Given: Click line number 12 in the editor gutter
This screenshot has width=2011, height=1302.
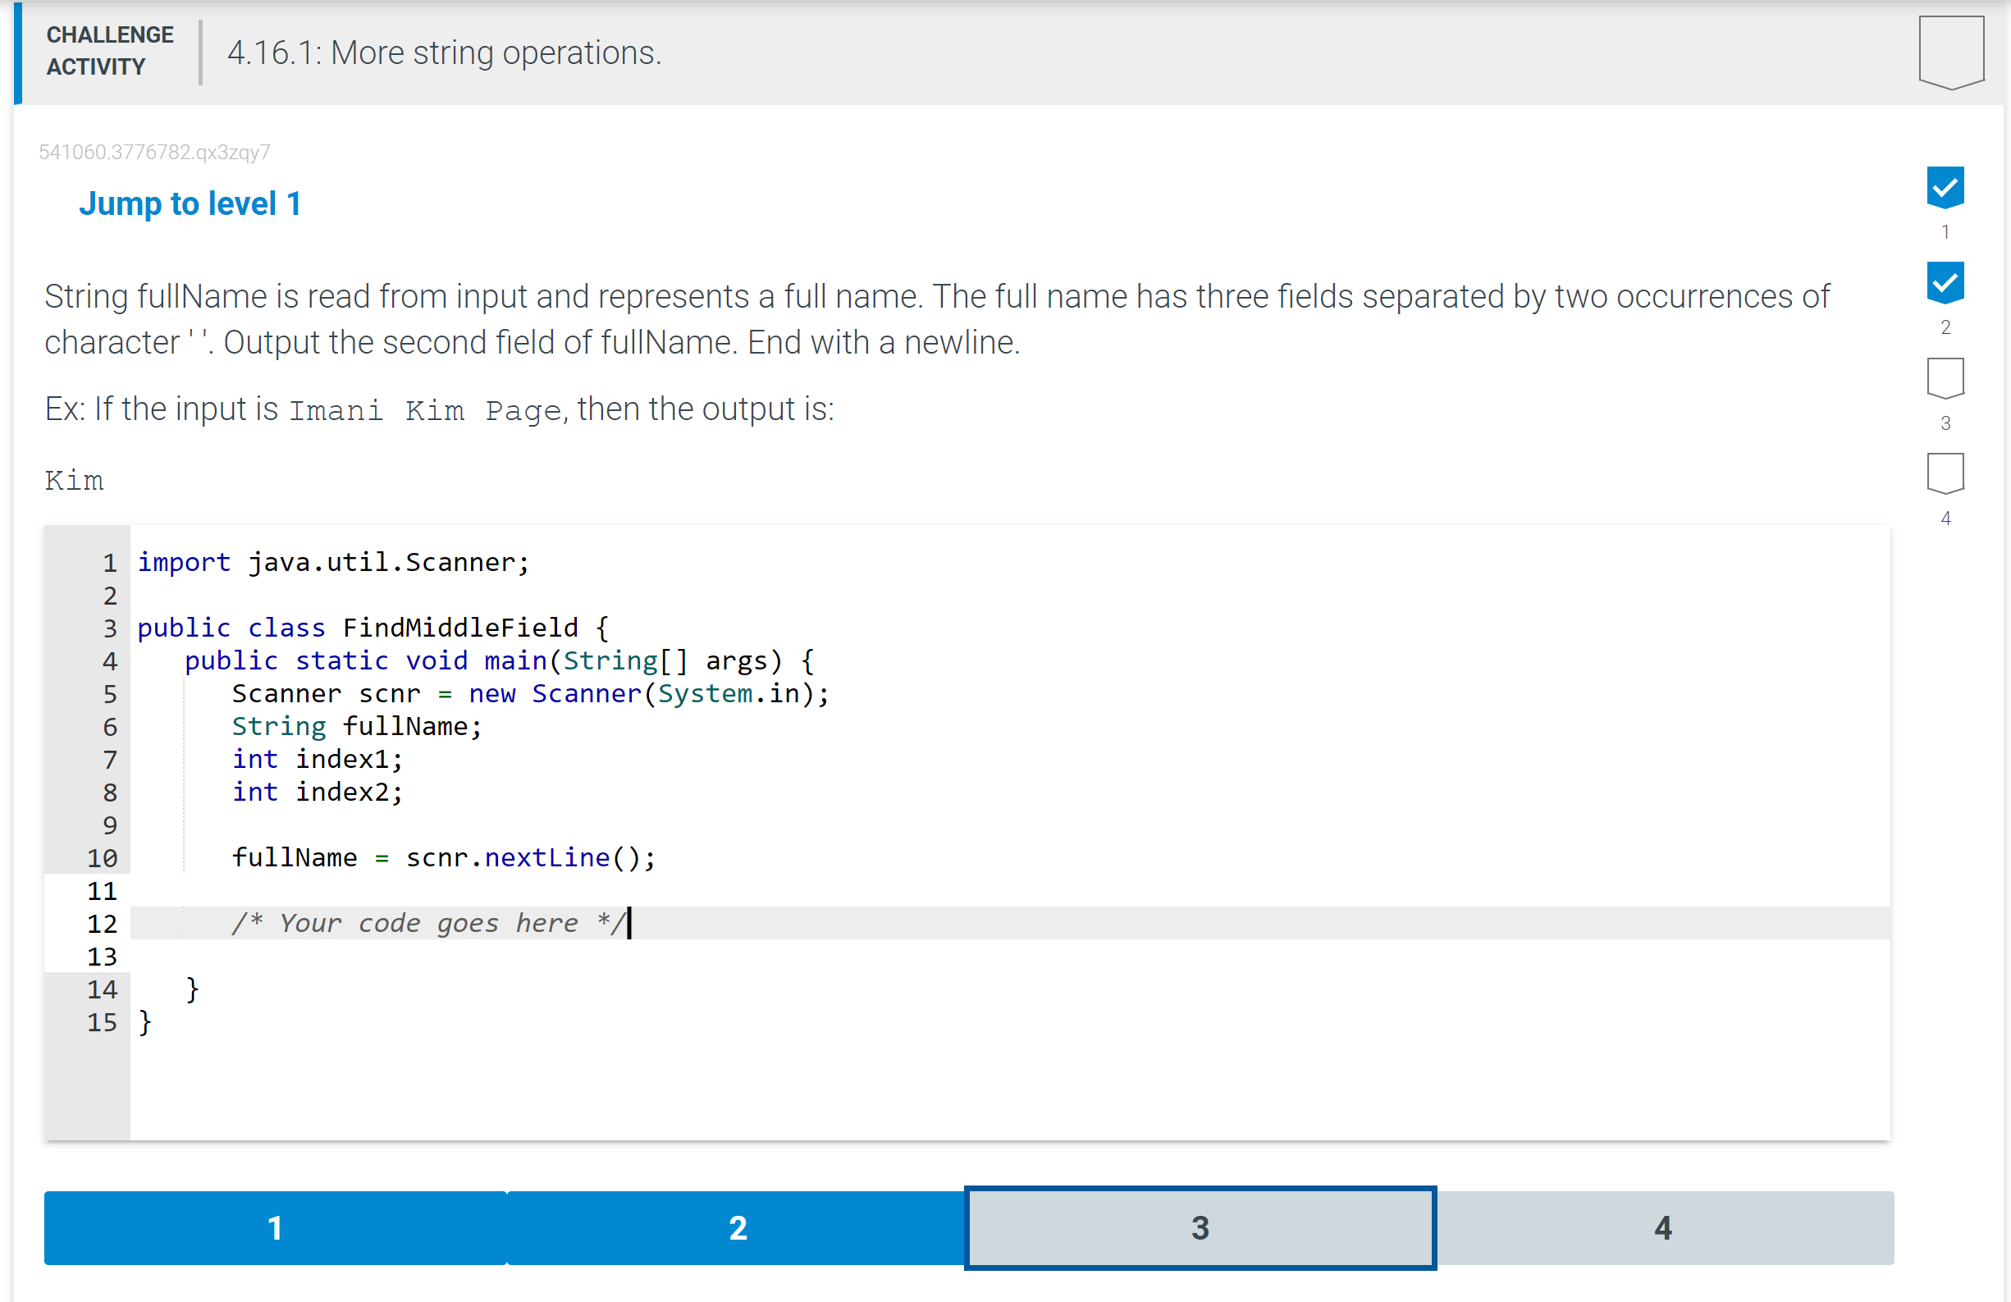Looking at the screenshot, I should point(103,923).
